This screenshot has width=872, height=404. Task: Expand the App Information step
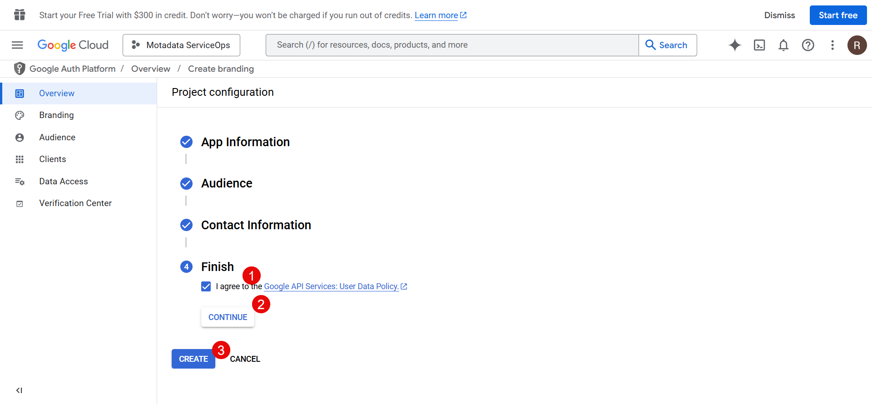(x=245, y=142)
